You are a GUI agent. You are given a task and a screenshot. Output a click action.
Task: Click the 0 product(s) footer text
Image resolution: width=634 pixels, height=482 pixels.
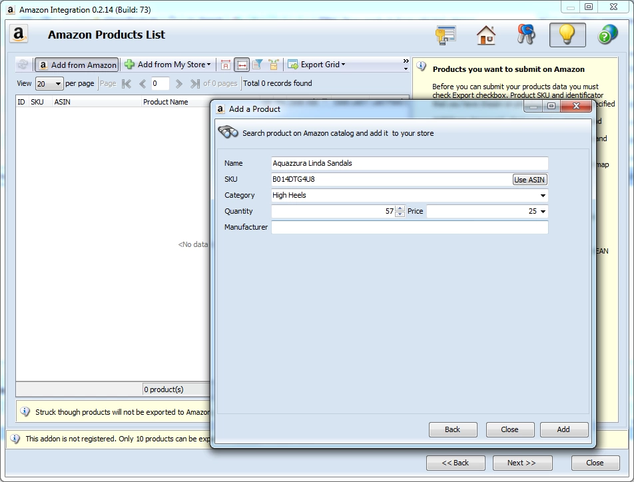pyautogui.click(x=164, y=389)
